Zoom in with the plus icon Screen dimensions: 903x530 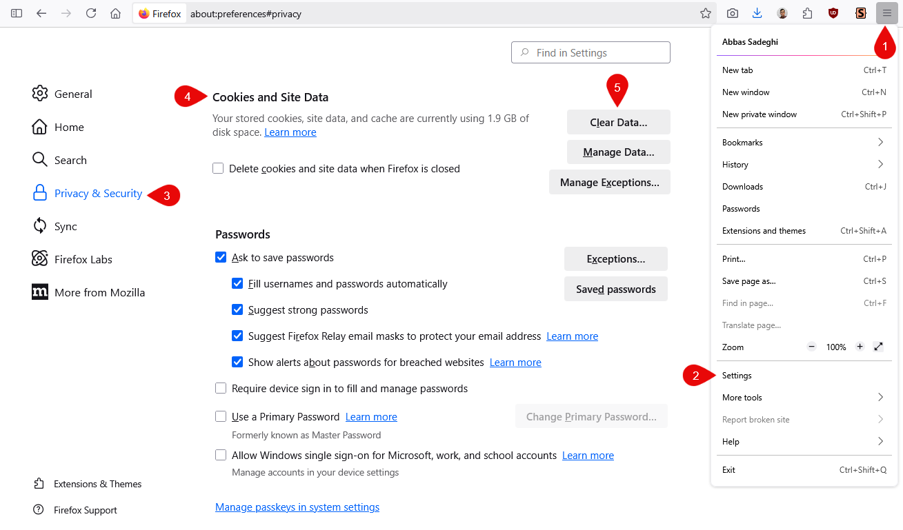[x=860, y=347]
